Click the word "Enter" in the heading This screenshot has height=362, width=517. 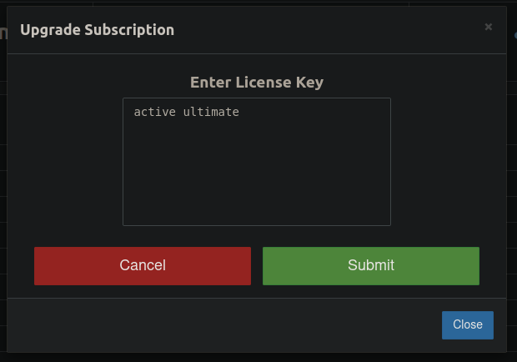click(x=209, y=83)
